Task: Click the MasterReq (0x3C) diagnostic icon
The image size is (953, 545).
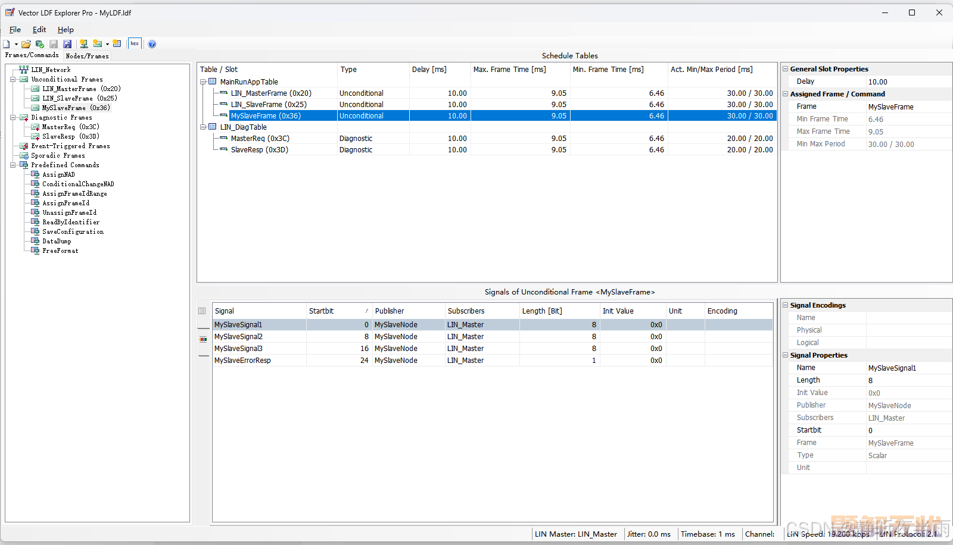Action: (35, 127)
